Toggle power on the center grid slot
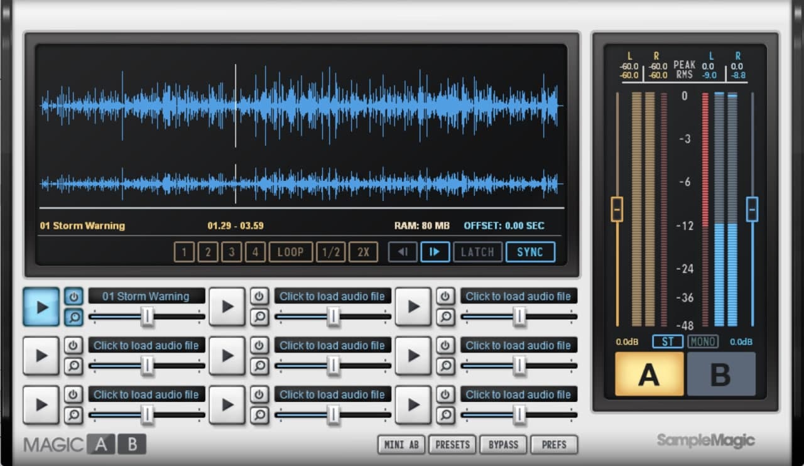 (x=259, y=345)
